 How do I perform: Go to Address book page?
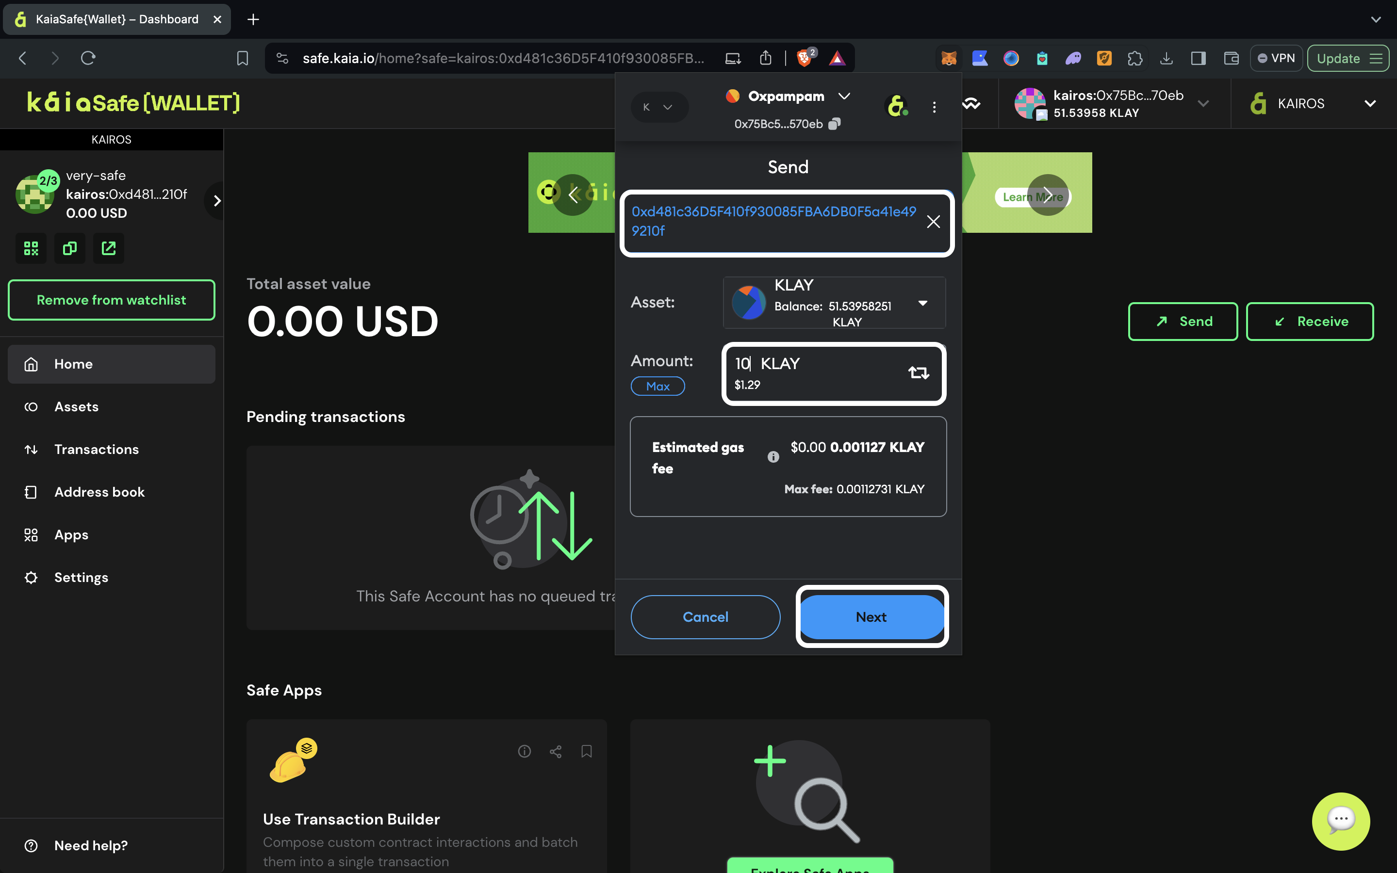(x=99, y=492)
